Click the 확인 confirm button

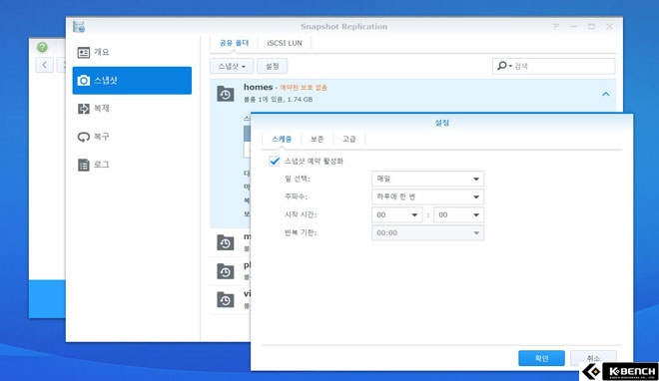pyautogui.click(x=541, y=358)
